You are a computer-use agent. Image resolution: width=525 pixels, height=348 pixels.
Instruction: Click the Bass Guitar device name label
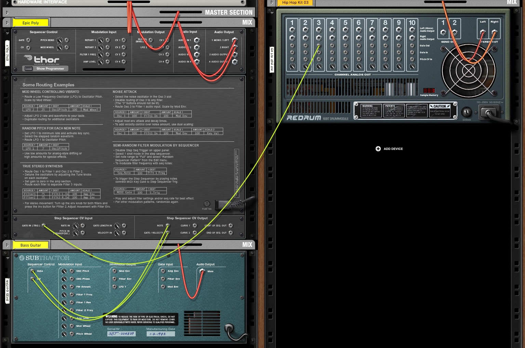click(x=31, y=245)
